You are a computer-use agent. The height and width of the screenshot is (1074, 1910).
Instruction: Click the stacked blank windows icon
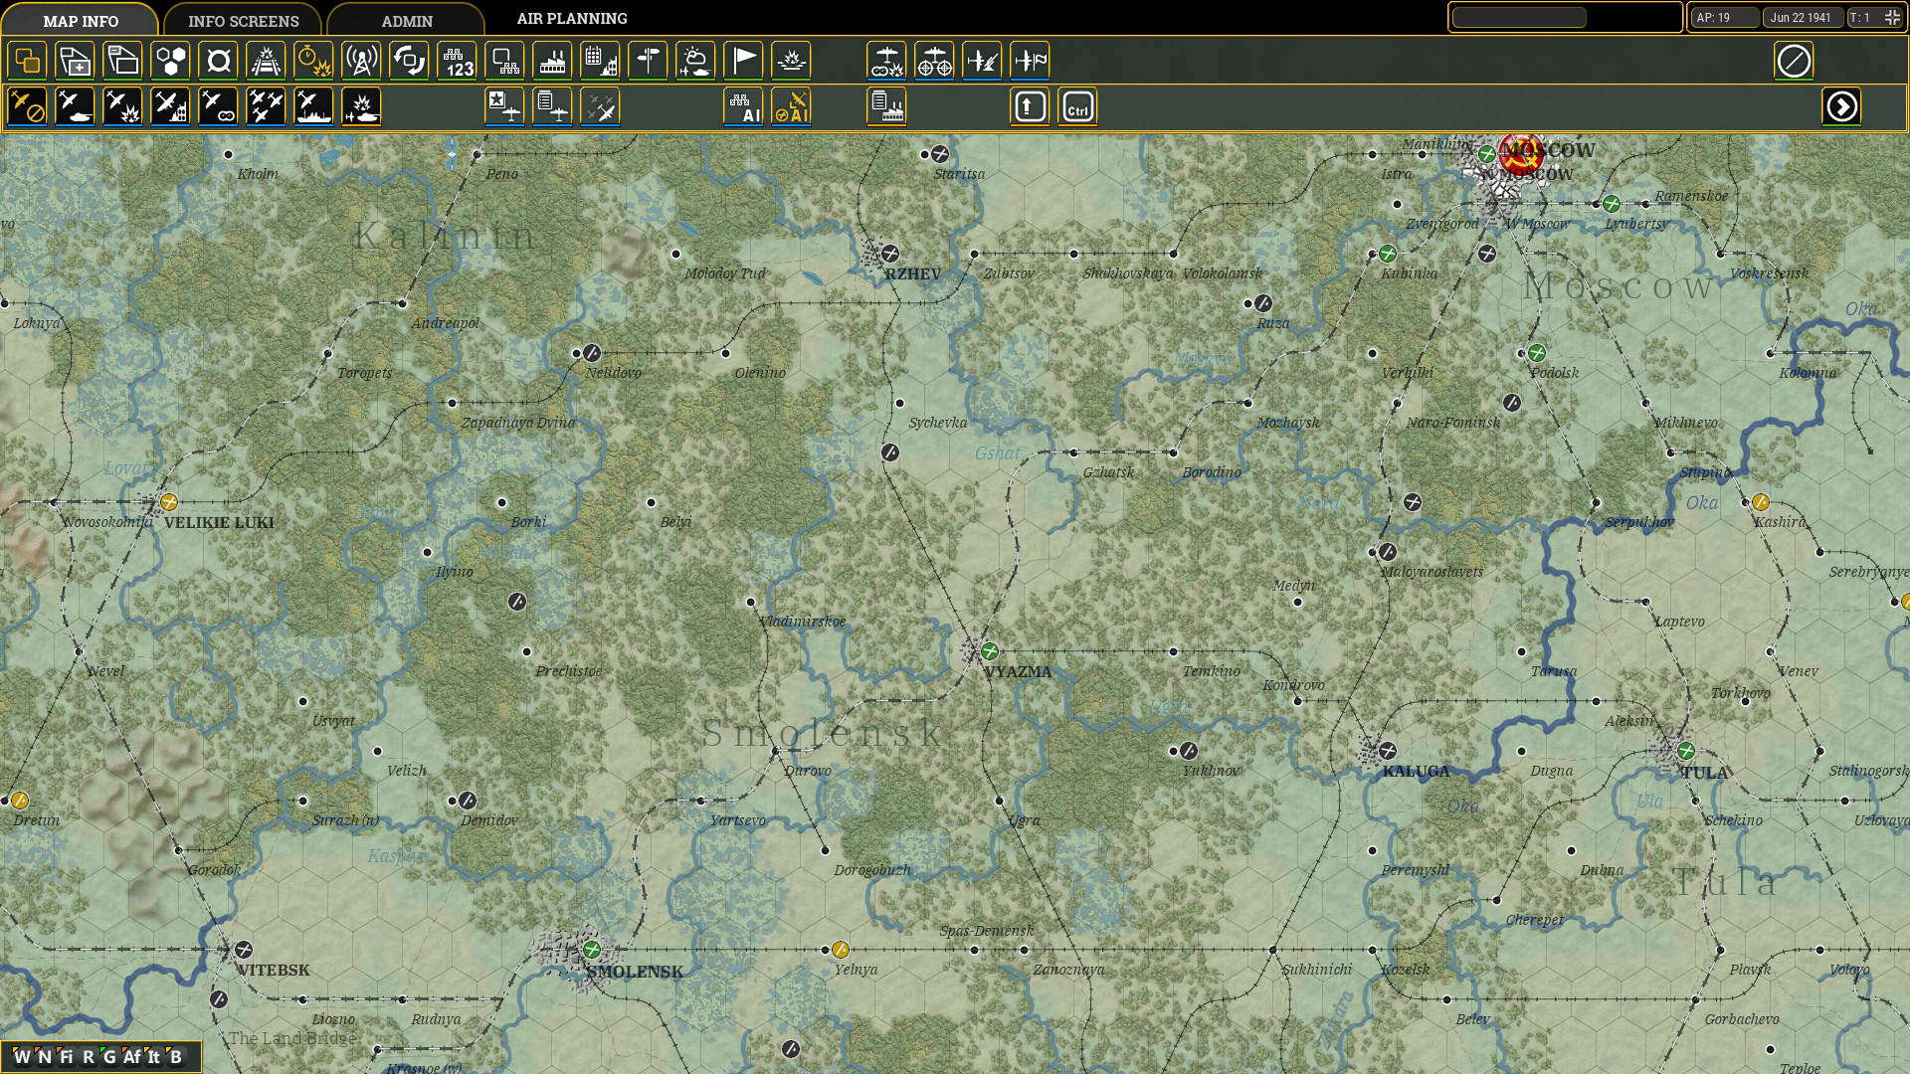(x=122, y=61)
